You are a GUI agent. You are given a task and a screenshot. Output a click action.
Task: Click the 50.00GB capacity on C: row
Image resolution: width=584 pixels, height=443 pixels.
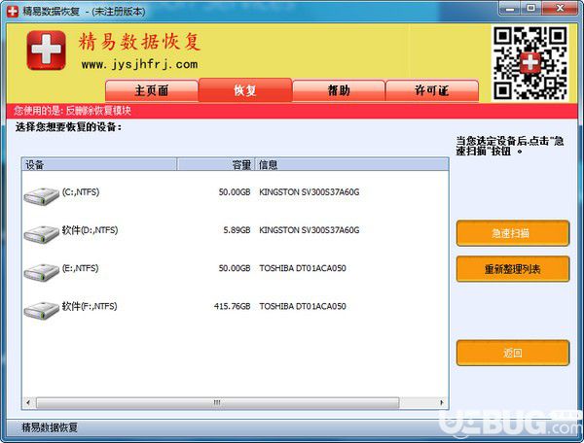coord(235,192)
